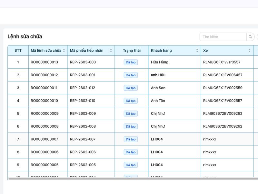Sort by Mã phiếu tiếp nhận column arrows

click(111, 50)
